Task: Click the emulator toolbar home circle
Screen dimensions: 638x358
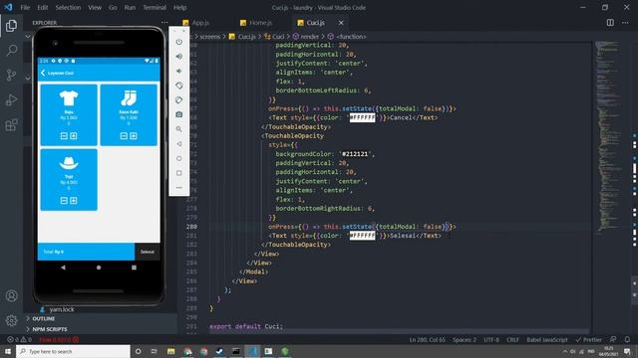Action: coord(179,158)
